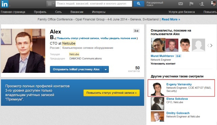This screenshot has height=125, width=217.
Task: Click Evgeny Varnavsky's photo
Action: 157,89
